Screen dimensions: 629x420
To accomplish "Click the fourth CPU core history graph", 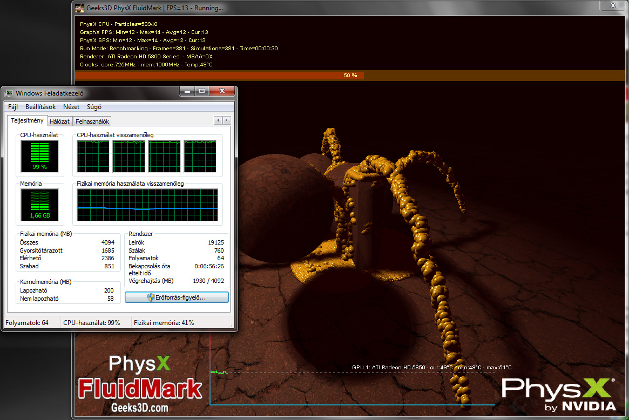I will (200, 156).
